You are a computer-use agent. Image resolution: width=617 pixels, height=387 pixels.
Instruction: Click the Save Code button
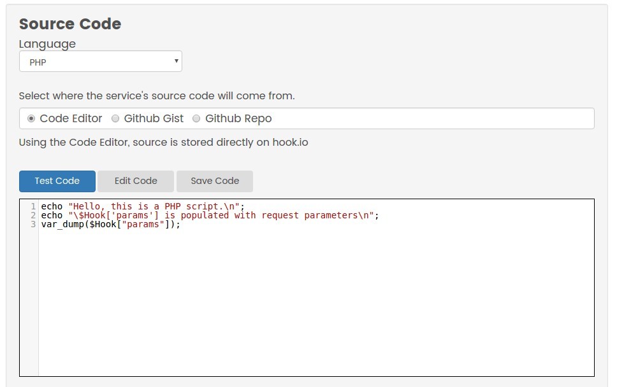[x=214, y=181]
